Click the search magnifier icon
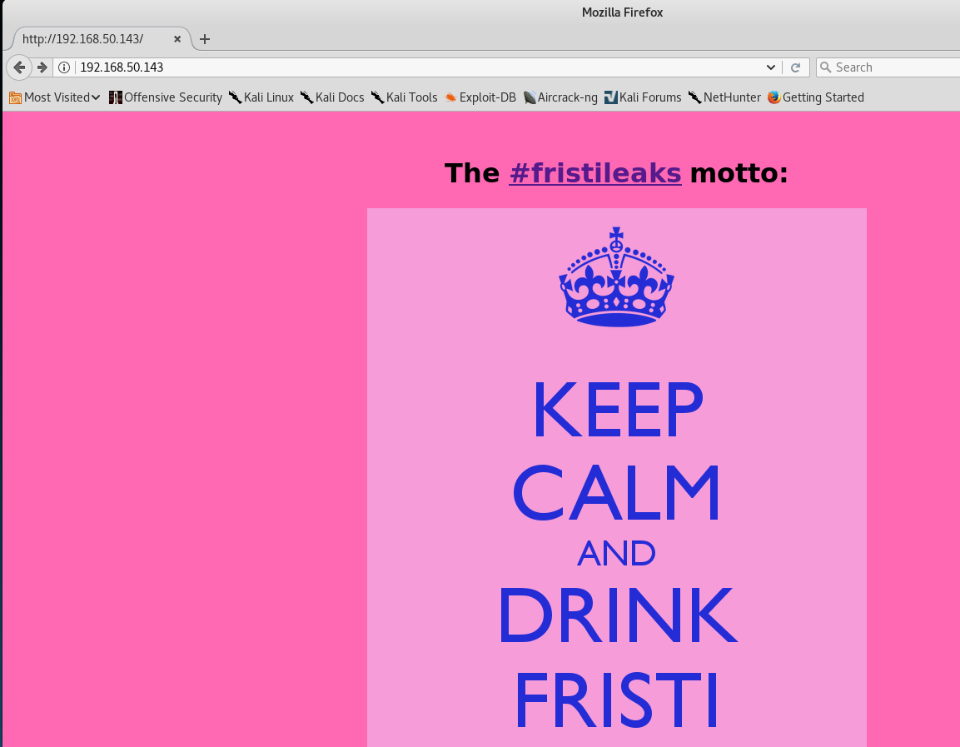Viewport: 960px width, 747px height. pos(825,67)
